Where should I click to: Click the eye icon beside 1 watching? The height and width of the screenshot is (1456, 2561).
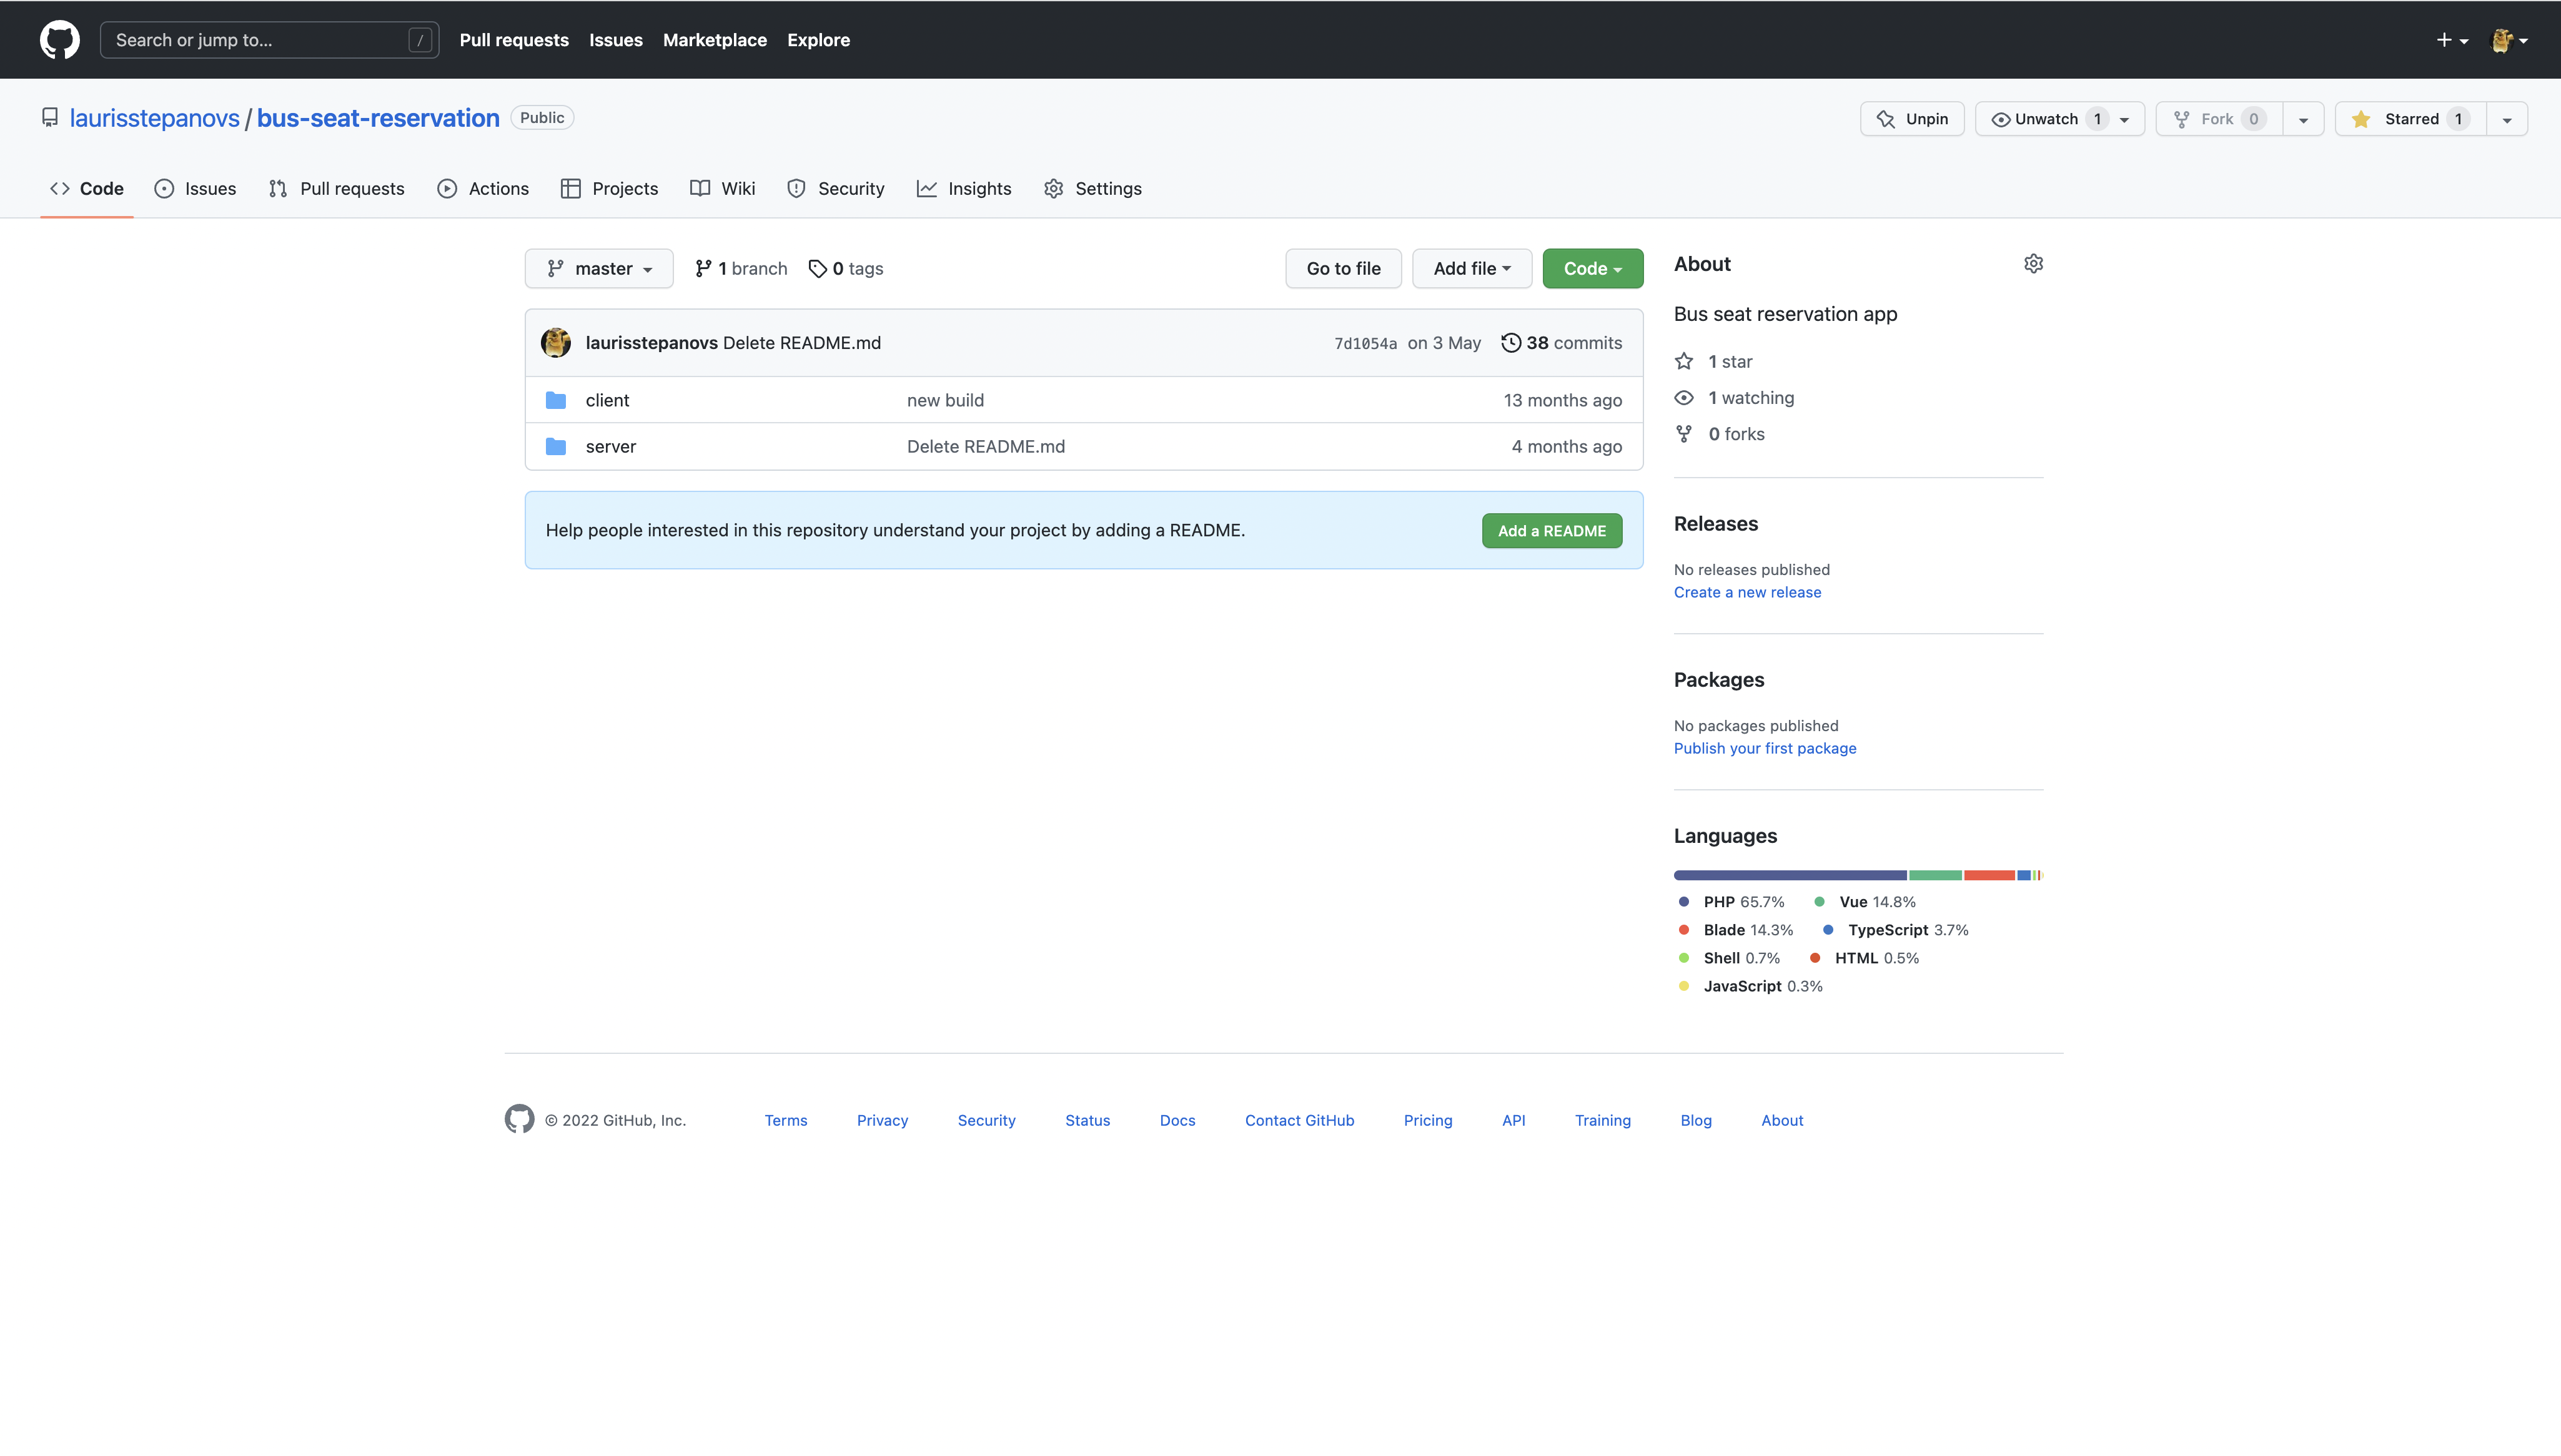1685,398
